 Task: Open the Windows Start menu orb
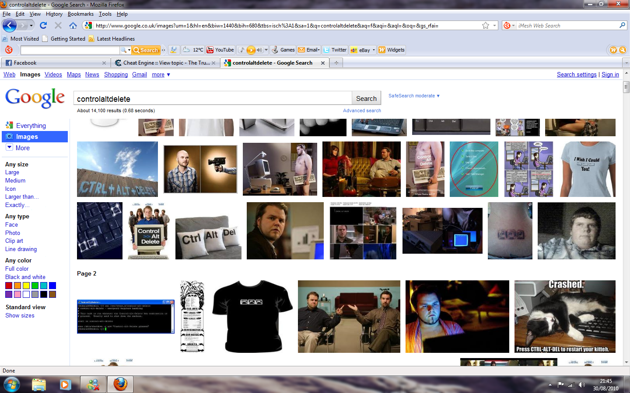point(11,384)
